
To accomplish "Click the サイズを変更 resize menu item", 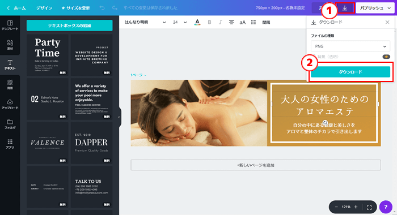I will tap(75, 8).
